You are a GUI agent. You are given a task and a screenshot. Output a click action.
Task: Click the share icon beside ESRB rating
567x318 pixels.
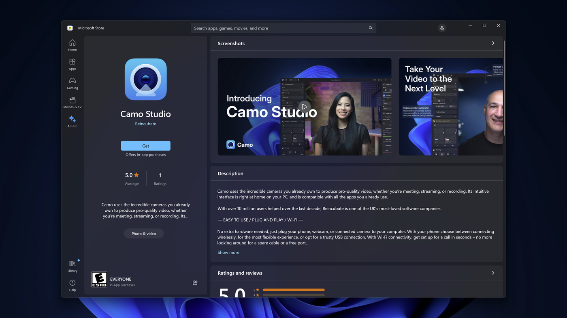pyautogui.click(x=195, y=282)
